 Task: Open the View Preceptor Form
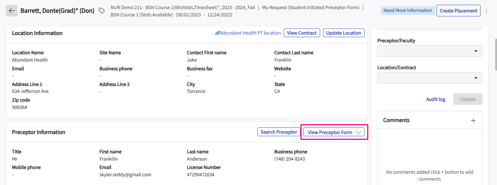point(329,132)
